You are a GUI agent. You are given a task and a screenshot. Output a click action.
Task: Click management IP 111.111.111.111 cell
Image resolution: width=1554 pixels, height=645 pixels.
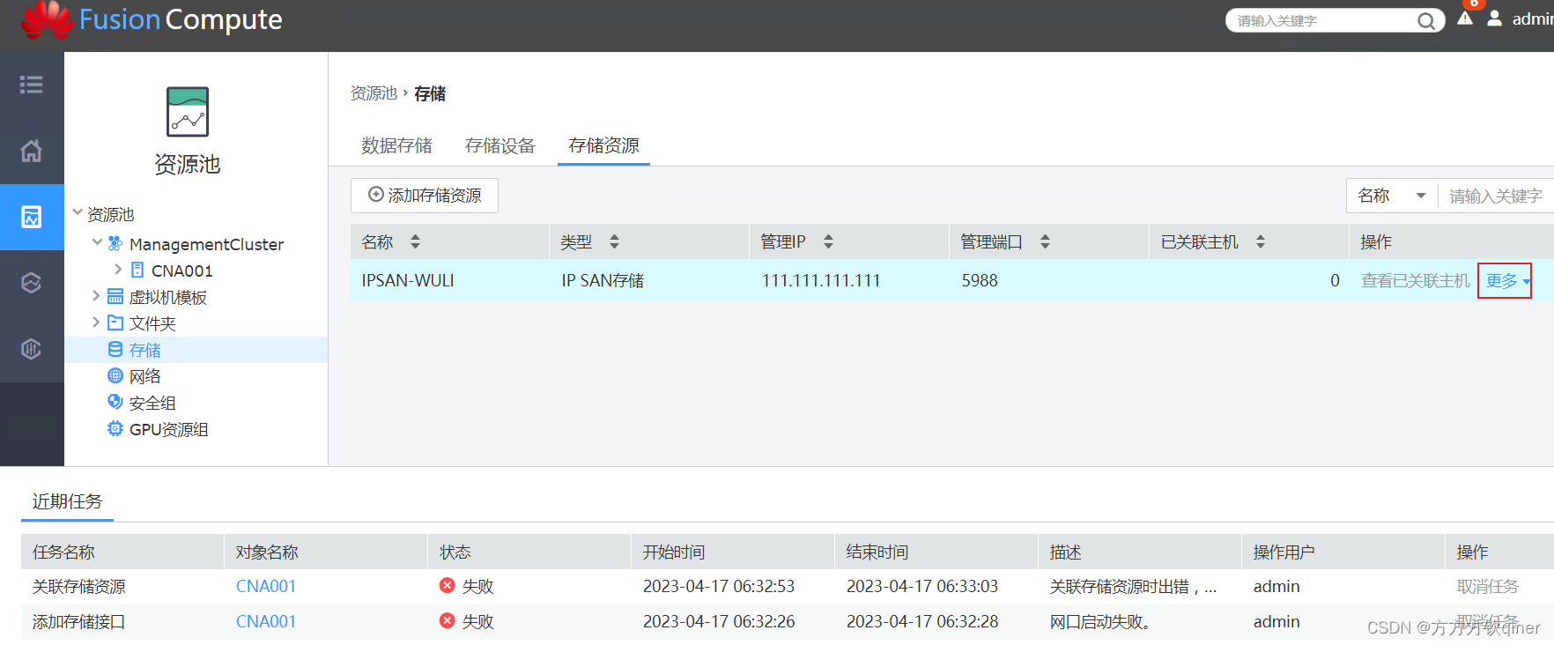pyautogui.click(x=821, y=280)
